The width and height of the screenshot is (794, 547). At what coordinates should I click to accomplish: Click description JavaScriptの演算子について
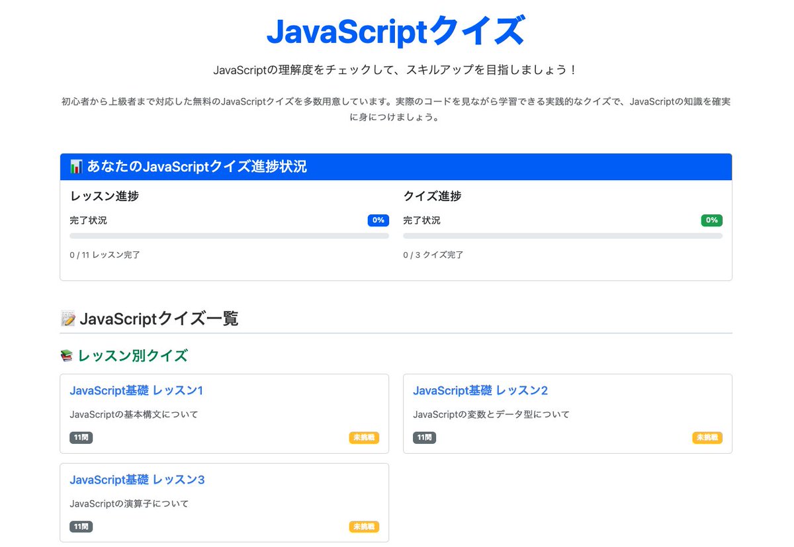click(x=129, y=504)
